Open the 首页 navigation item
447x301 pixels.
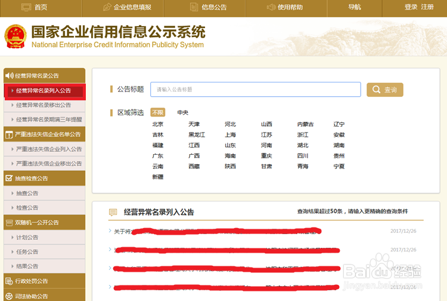click(41, 7)
